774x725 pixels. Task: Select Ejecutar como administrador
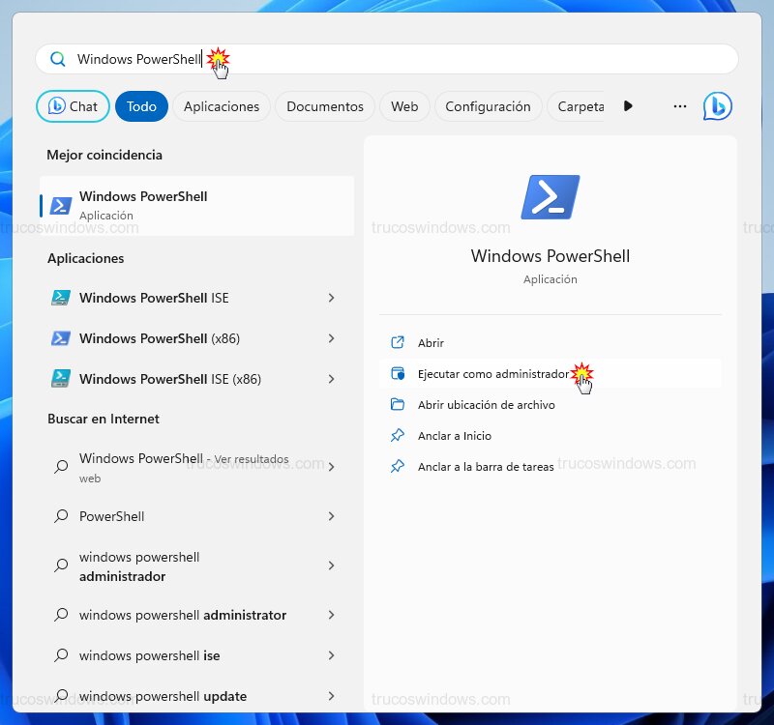495,372
